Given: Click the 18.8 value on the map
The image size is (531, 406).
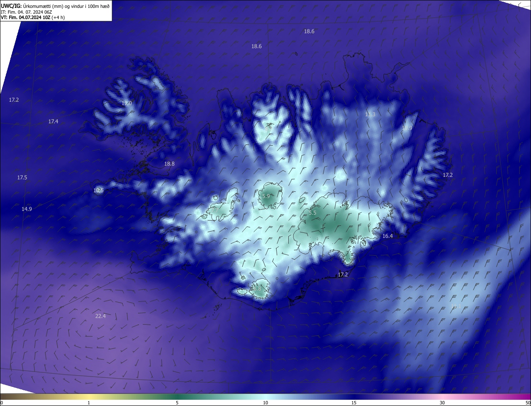Looking at the screenshot, I should [169, 164].
